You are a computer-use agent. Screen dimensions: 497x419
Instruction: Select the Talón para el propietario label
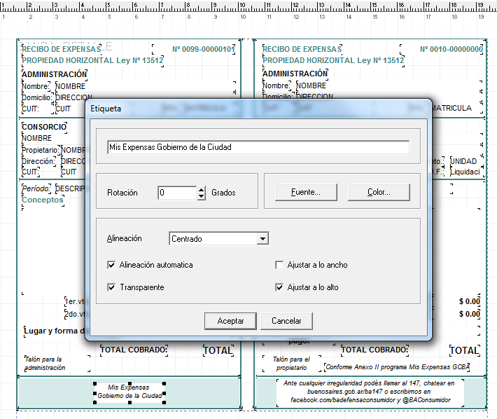click(x=290, y=363)
